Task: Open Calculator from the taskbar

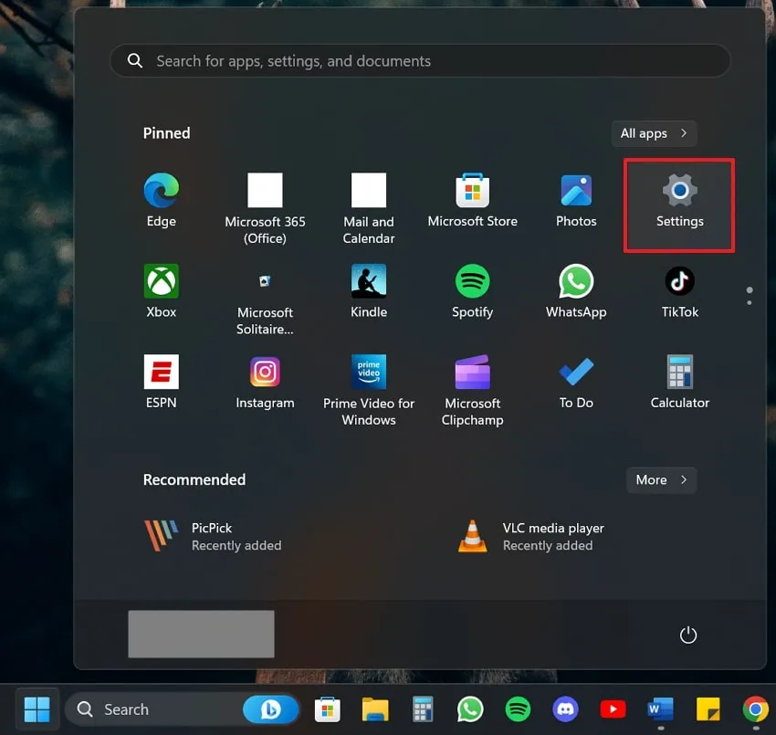Action: (422, 709)
